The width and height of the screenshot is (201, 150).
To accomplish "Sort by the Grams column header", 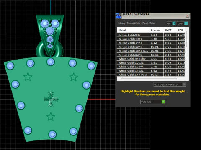I will [x=156, y=30].
